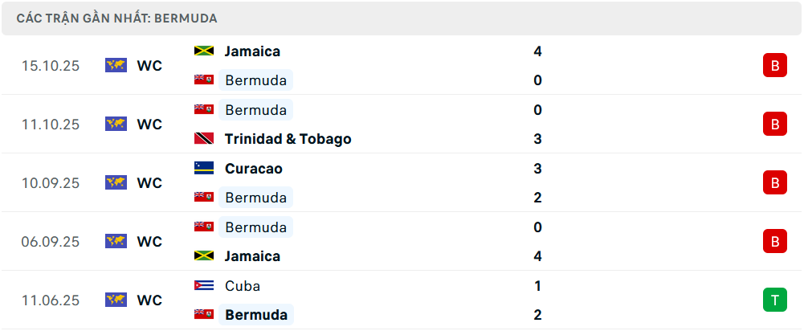Open the Curacao team link
This screenshot has height=331, width=804.
(253, 169)
